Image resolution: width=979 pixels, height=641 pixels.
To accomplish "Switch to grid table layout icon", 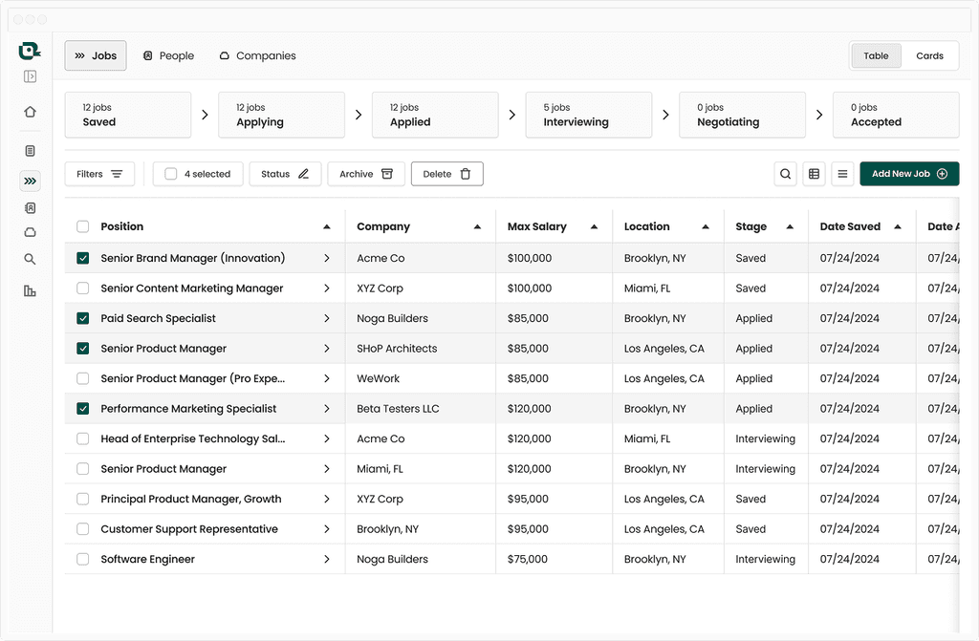I will click(815, 174).
